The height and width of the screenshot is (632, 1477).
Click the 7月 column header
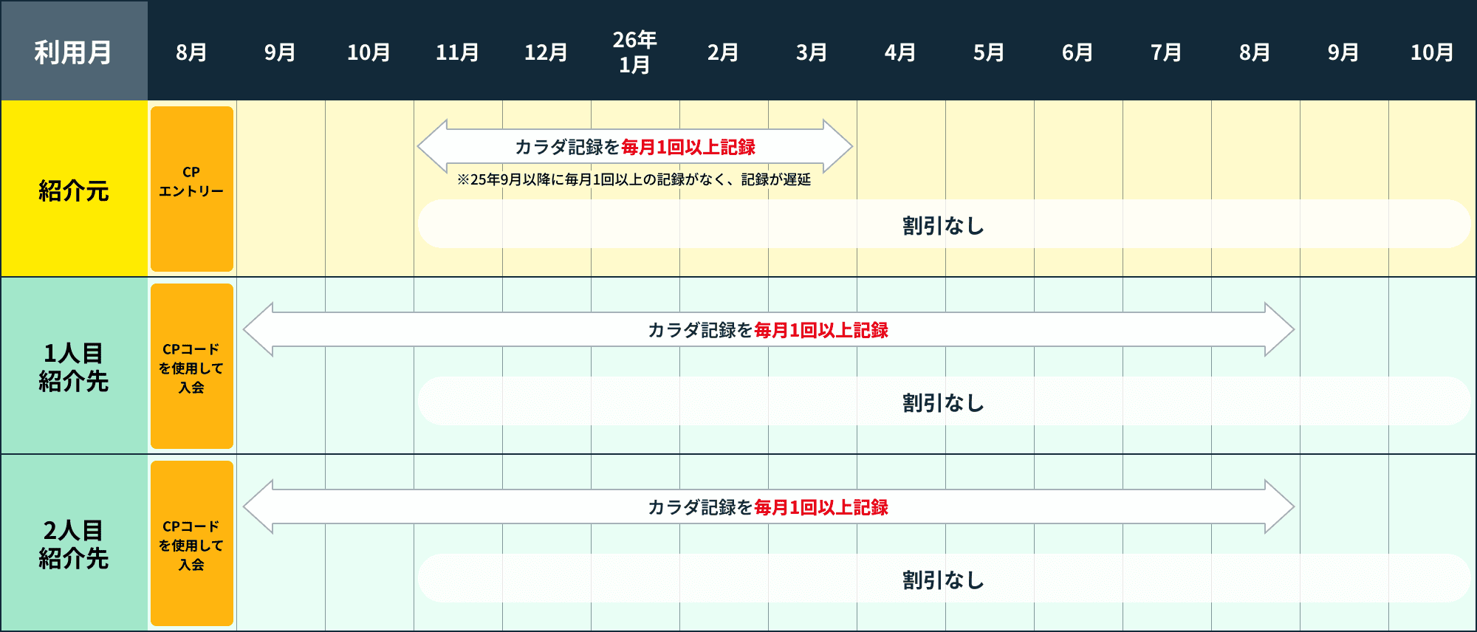click(1166, 52)
